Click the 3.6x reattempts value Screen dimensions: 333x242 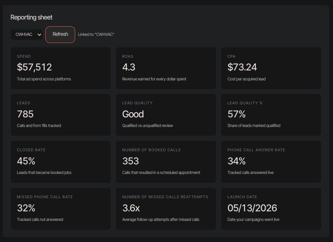[131, 208]
